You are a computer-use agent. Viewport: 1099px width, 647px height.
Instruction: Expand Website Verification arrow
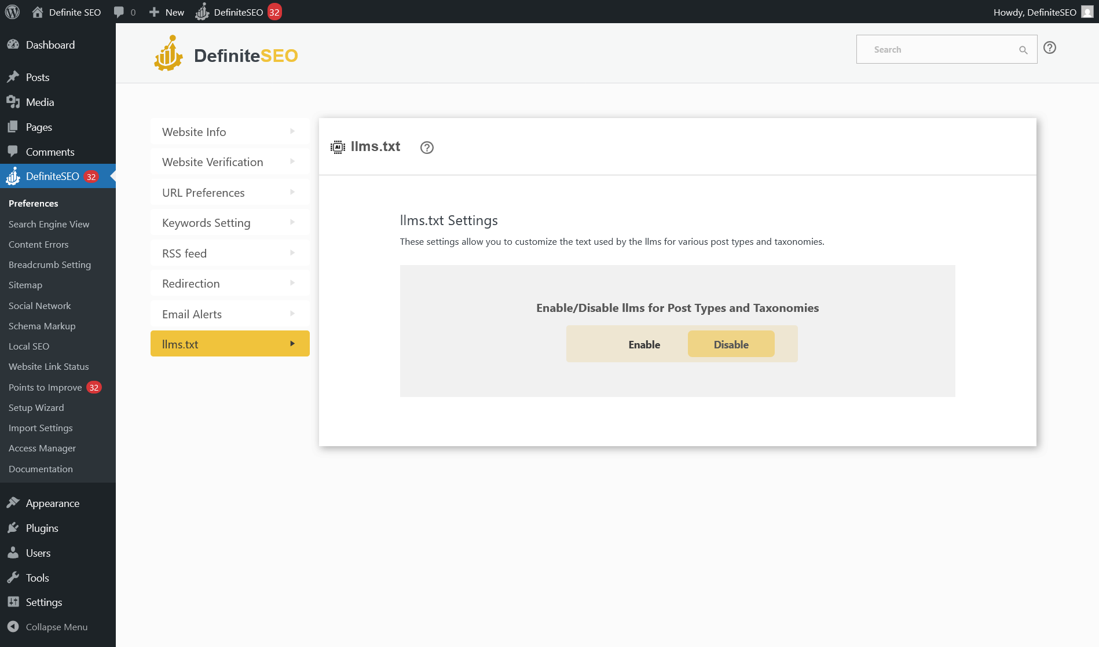292,161
